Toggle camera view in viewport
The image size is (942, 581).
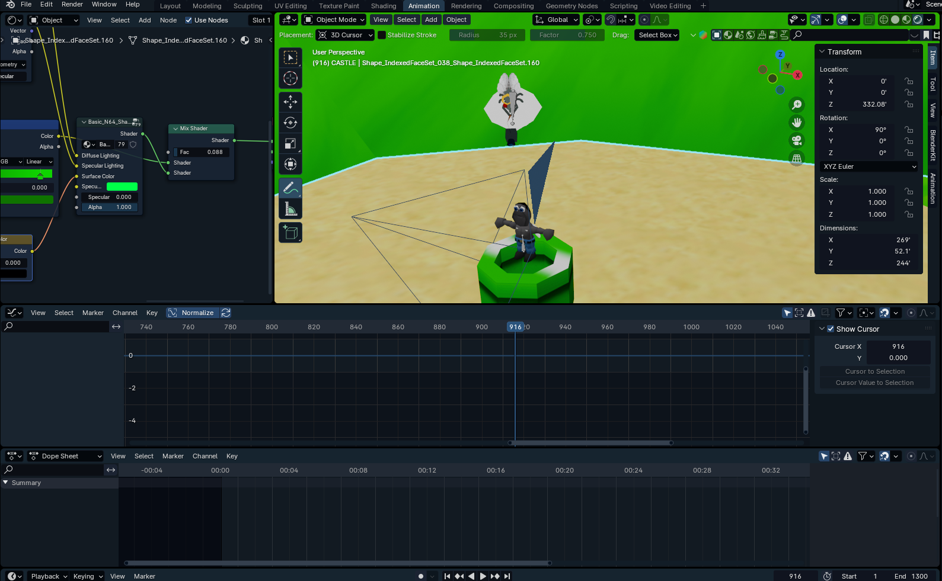pos(797,140)
